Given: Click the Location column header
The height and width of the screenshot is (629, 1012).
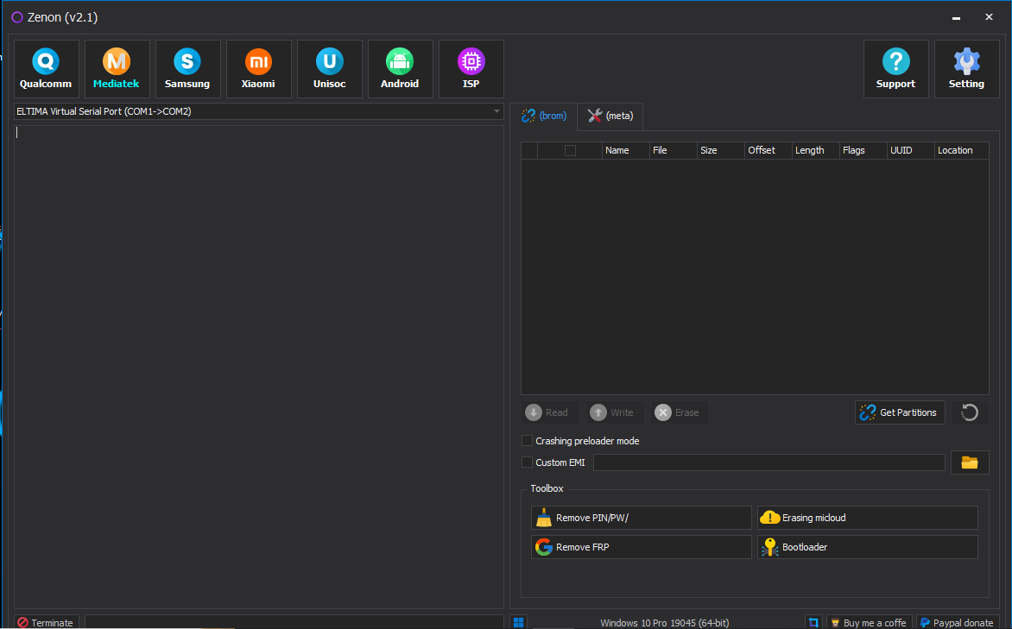Looking at the screenshot, I should pos(962,150).
